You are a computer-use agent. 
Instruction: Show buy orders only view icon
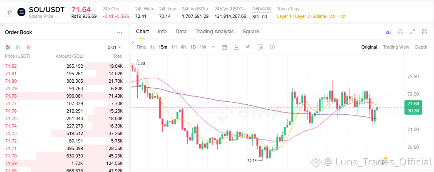(x=18, y=47)
